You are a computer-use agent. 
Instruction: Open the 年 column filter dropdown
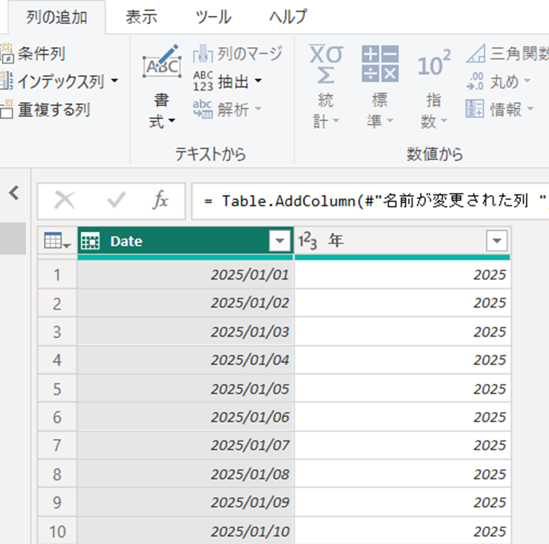point(497,241)
